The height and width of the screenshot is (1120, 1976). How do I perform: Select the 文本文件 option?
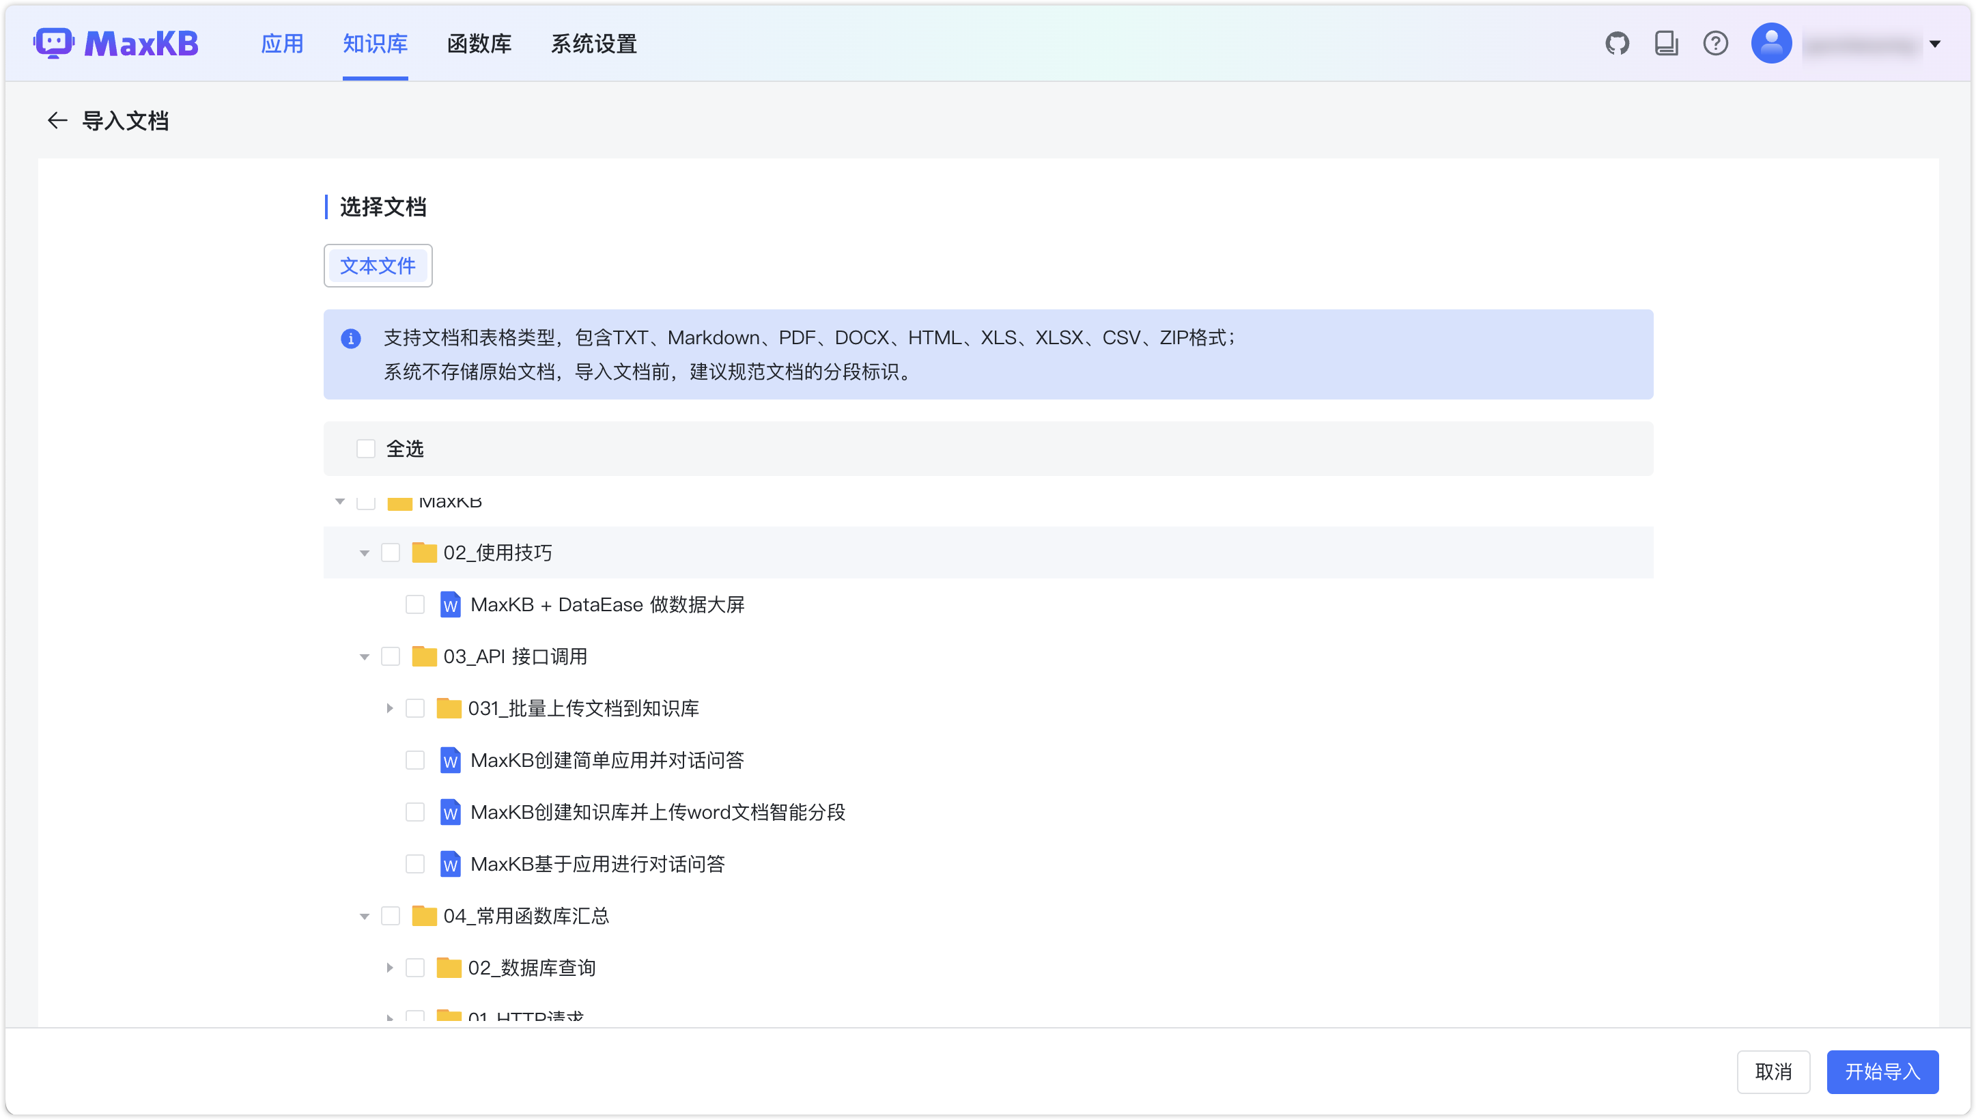pos(378,266)
